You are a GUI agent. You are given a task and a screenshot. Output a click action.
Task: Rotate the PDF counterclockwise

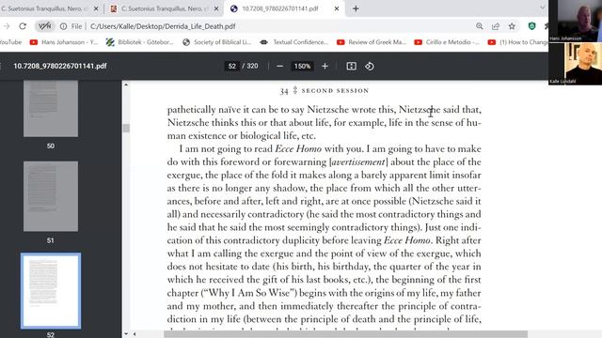point(370,66)
